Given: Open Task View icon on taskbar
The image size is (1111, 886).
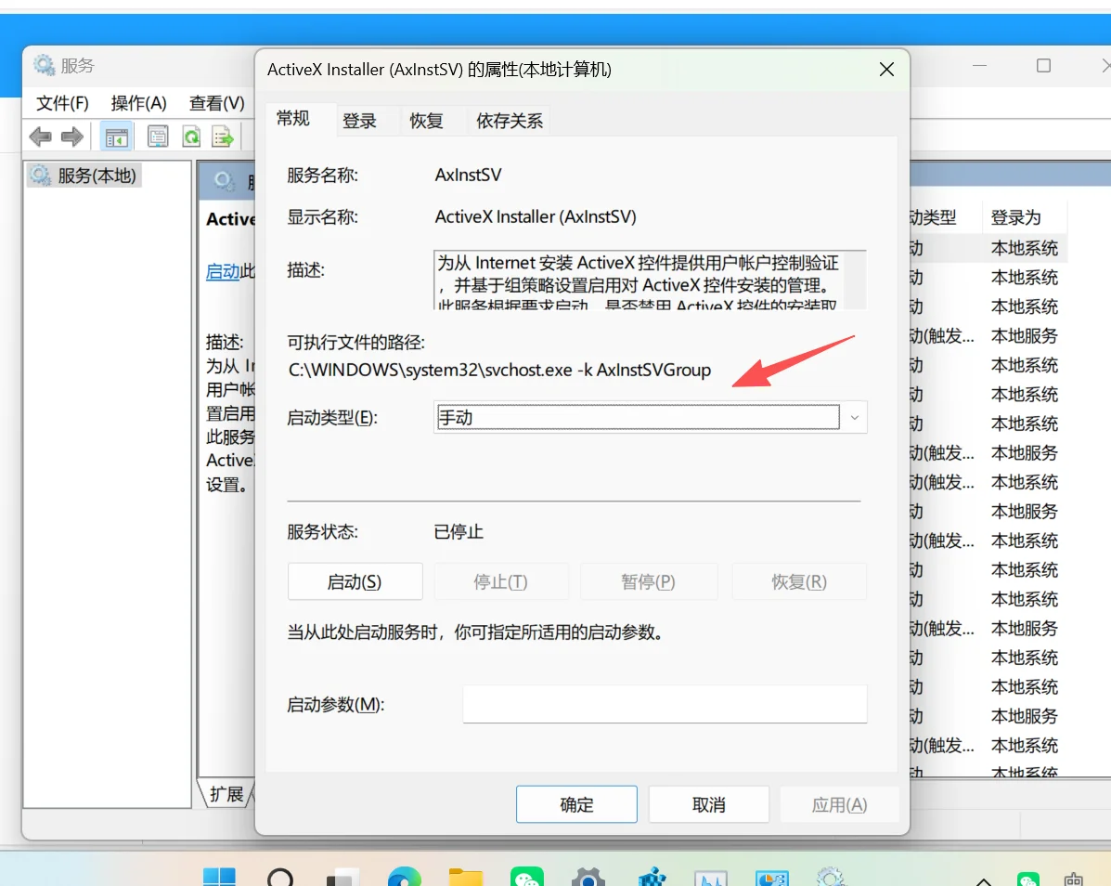Looking at the screenshot, I should [x=342, y=878].
